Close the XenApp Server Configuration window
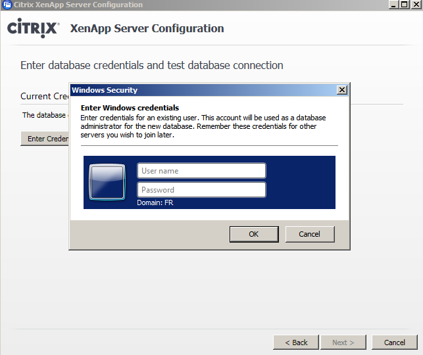423x355 pixels. coord(416,5)
